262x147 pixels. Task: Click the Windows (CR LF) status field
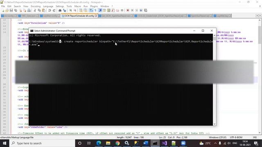point(217,137)
